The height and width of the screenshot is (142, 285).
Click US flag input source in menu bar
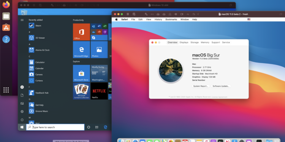point(249,19)
